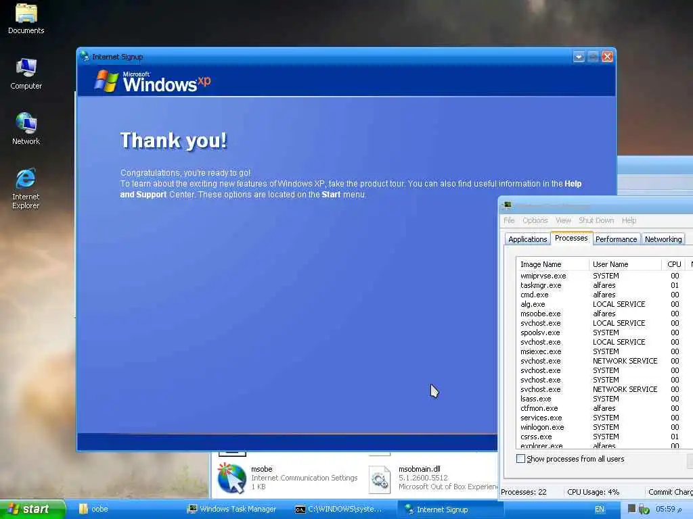
Task: Click the Task Manager tray CPU icon
Action: coord(631,509)
